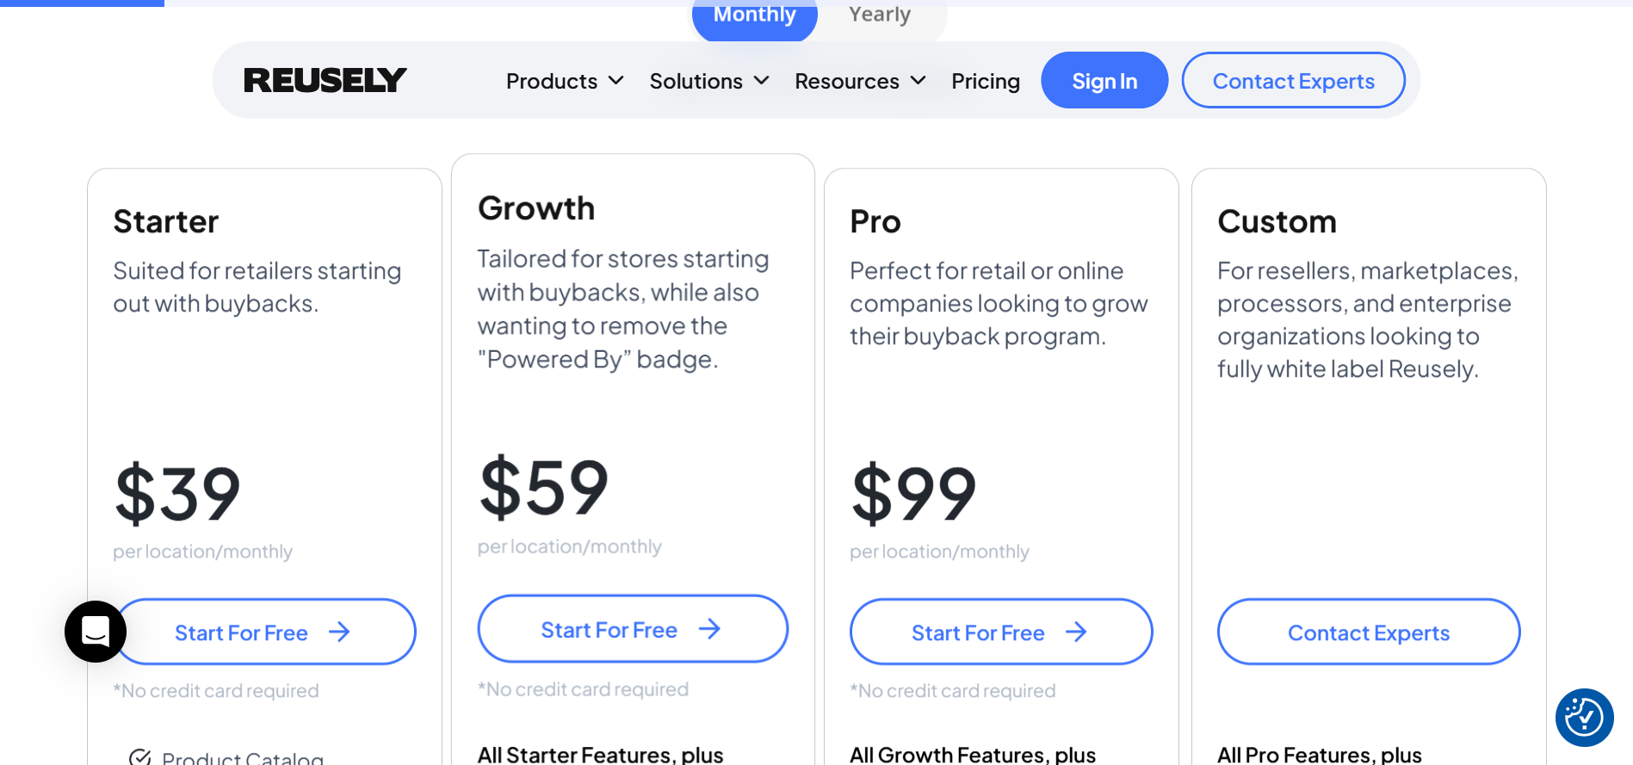1633x765 pixels.
Task: Expand the Products dropdown menu
Action: pos(564,81)
